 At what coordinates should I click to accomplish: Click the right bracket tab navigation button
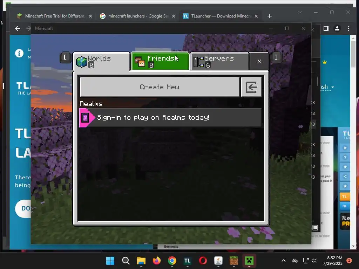276,57
